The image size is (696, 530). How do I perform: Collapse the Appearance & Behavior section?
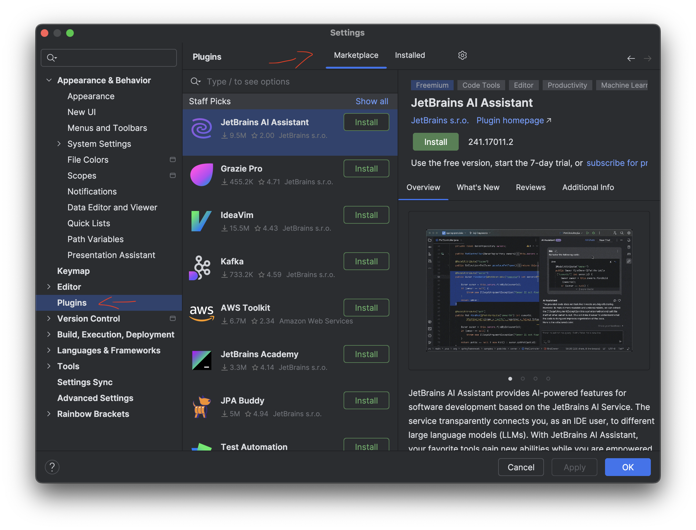click(49, 80)
